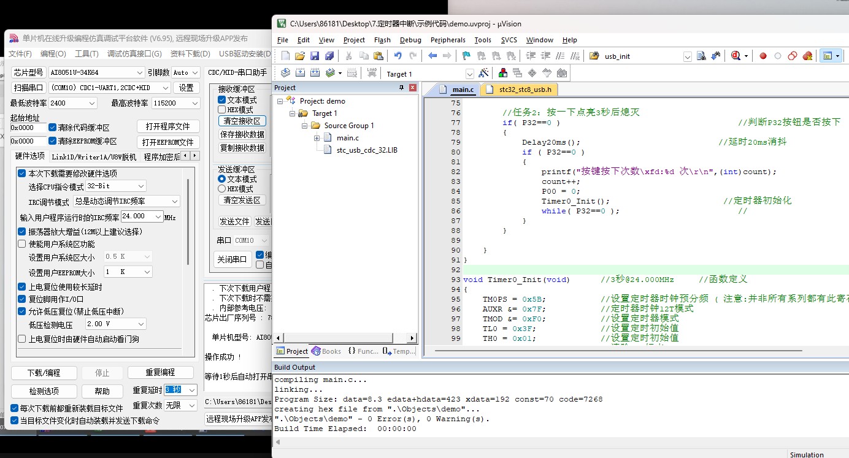Click the Save file icon in µVision toolbar
Image resolution: width=849 pixels, height=458 pixels.
(x=314, y=56)
